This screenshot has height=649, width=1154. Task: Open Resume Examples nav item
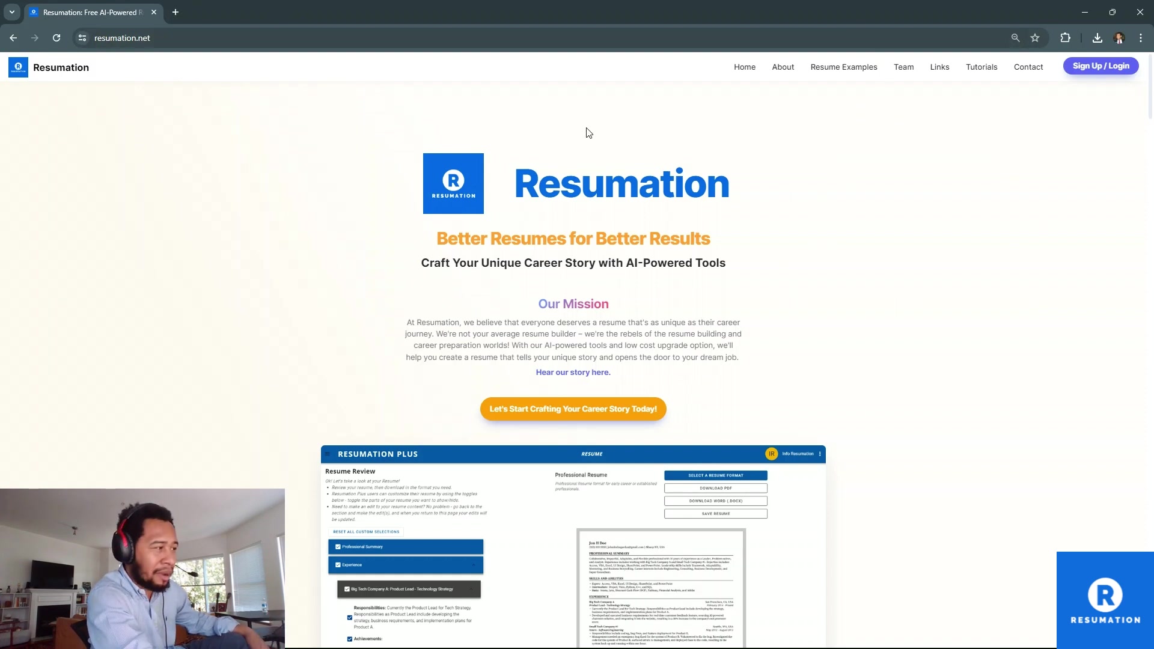(844, 67)
